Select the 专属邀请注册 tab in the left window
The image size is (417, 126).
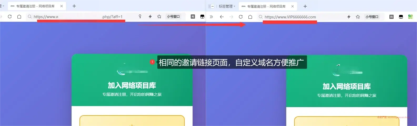37,6
